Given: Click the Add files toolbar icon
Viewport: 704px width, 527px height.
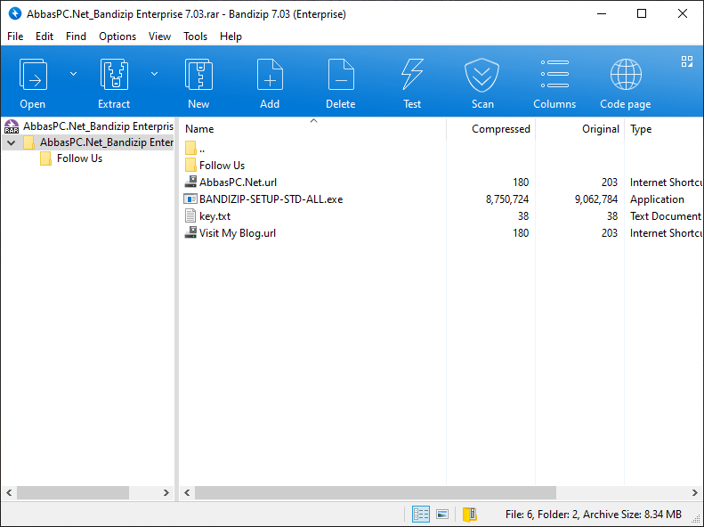Looking at the screenshot, I should 270,74.
